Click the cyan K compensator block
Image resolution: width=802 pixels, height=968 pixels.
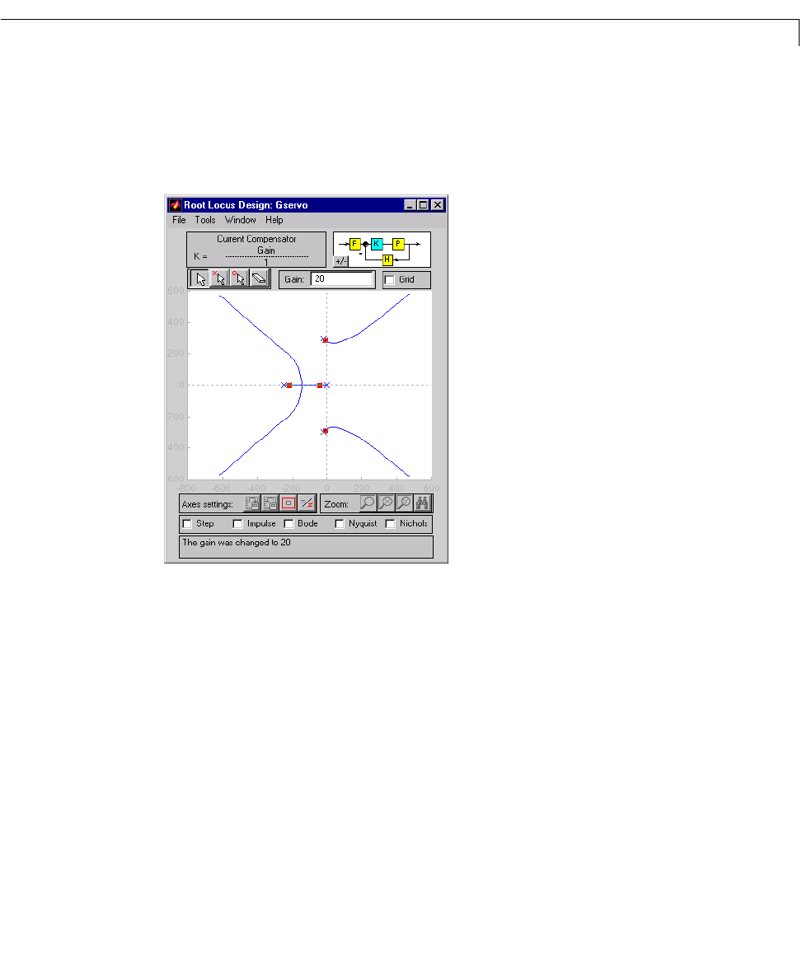point(377,244)
